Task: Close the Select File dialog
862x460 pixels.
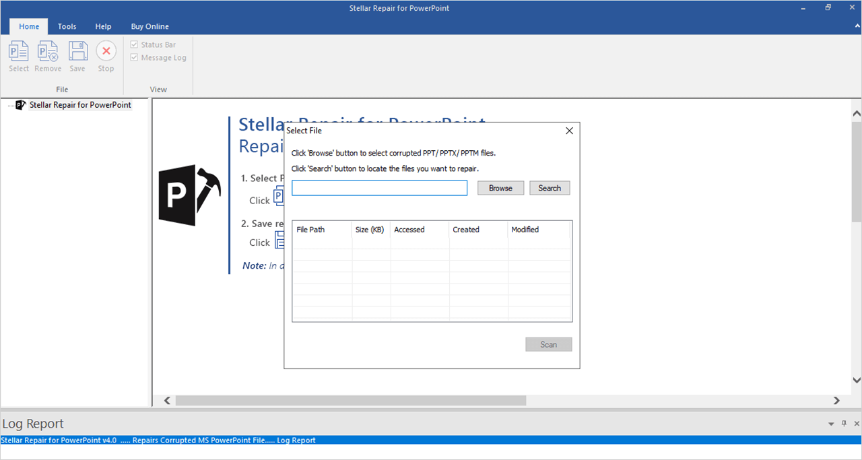Action: point(569,131)
